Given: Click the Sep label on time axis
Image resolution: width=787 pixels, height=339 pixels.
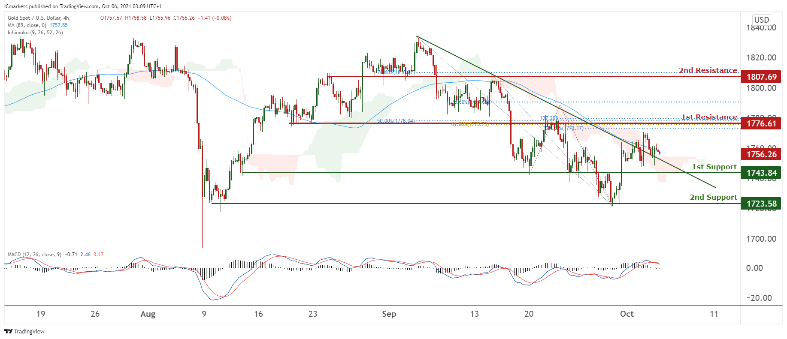Looking at the screenshot, I should [x=389, y=314].
